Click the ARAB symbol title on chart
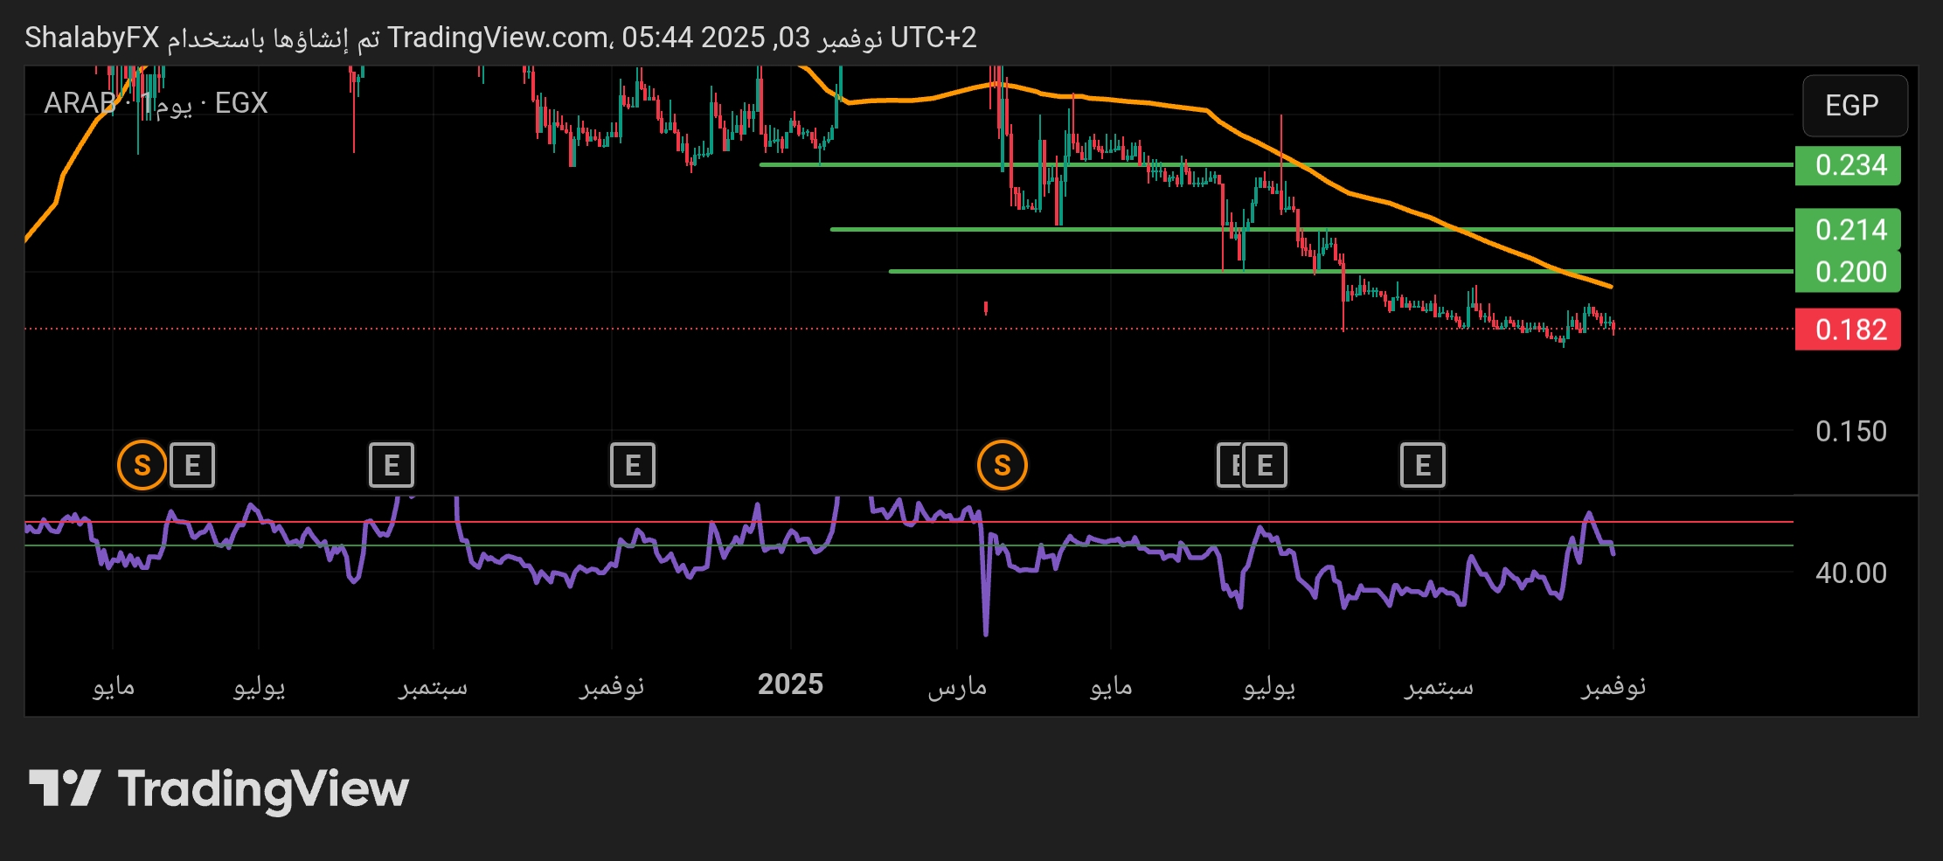Screen dimensions: 1943x861 (80, 103)
